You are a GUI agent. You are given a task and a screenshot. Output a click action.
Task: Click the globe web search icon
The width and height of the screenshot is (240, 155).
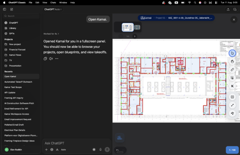pyautogui.click(x=52, y=150)
